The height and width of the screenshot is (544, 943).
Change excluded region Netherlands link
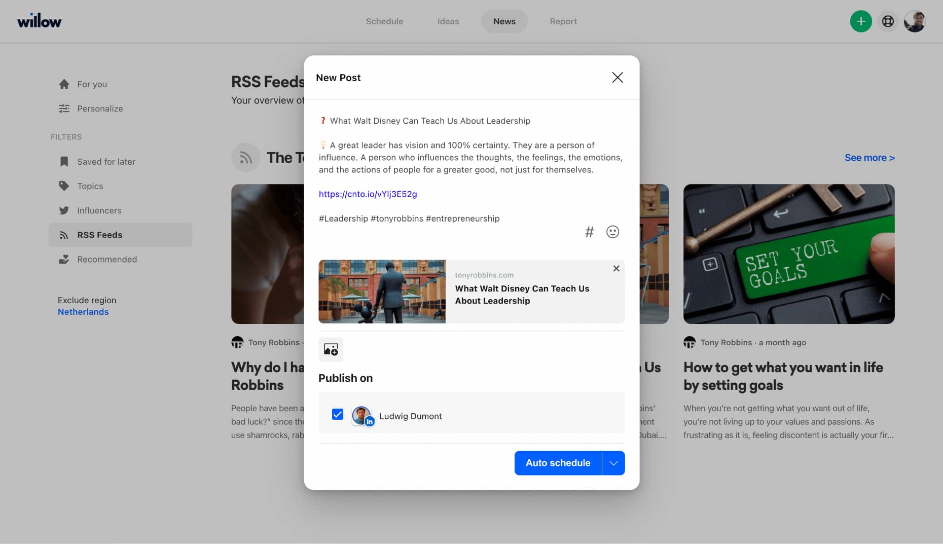tap(83, 312)
